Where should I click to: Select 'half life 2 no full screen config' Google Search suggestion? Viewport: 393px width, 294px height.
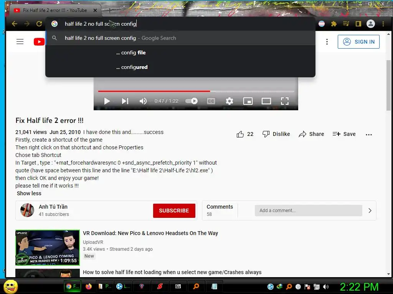tap(180, 38)
